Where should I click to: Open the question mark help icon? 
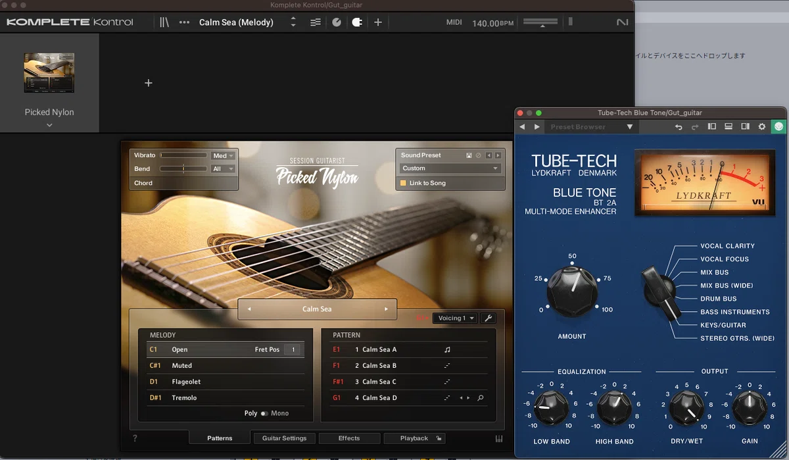pyautogui.click(x=135, y=438)
